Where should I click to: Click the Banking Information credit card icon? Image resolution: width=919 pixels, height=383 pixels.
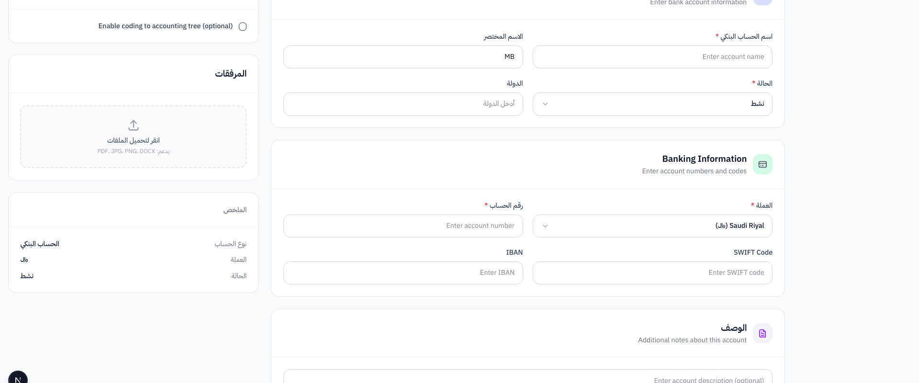click(x=762, y=164)
